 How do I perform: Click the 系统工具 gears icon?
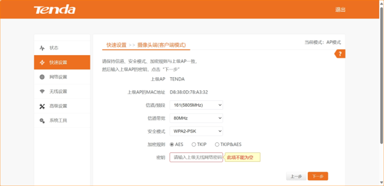tap(42, 120)
